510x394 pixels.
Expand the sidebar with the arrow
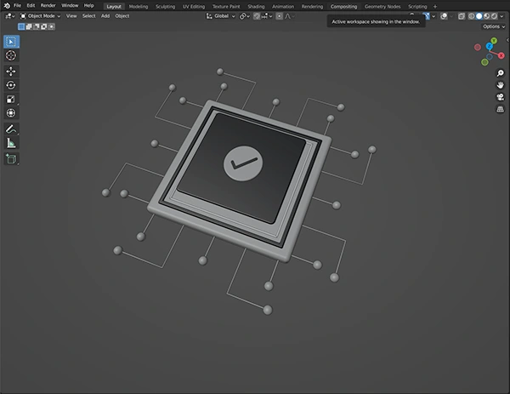tap(507, 40)
